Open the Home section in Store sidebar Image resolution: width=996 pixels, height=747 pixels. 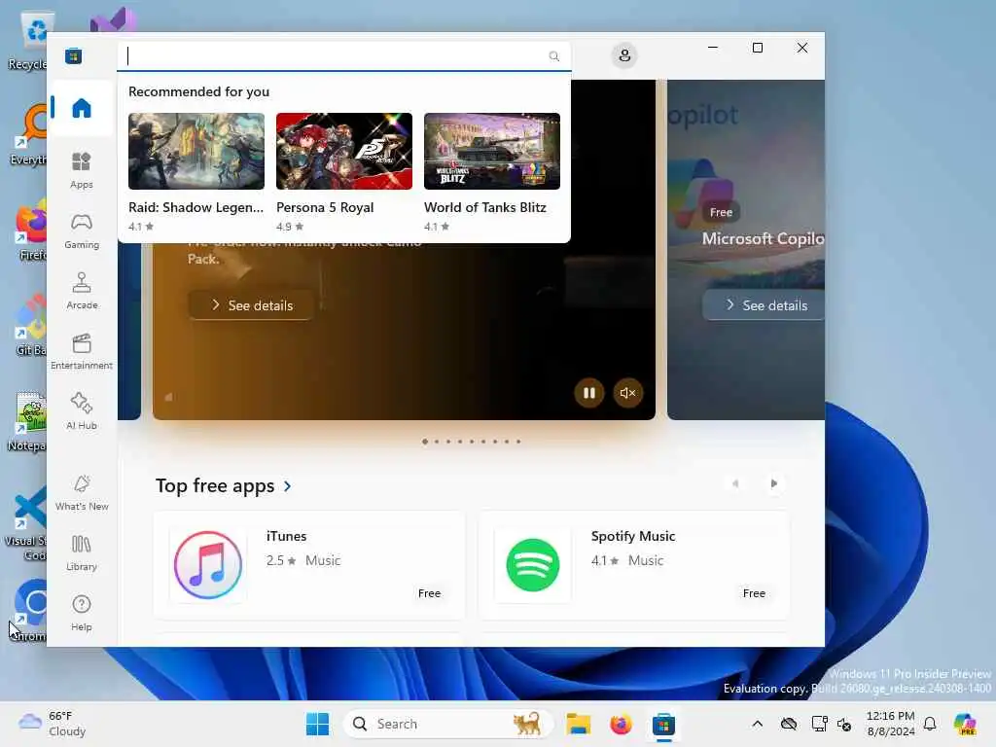point(82,108)
